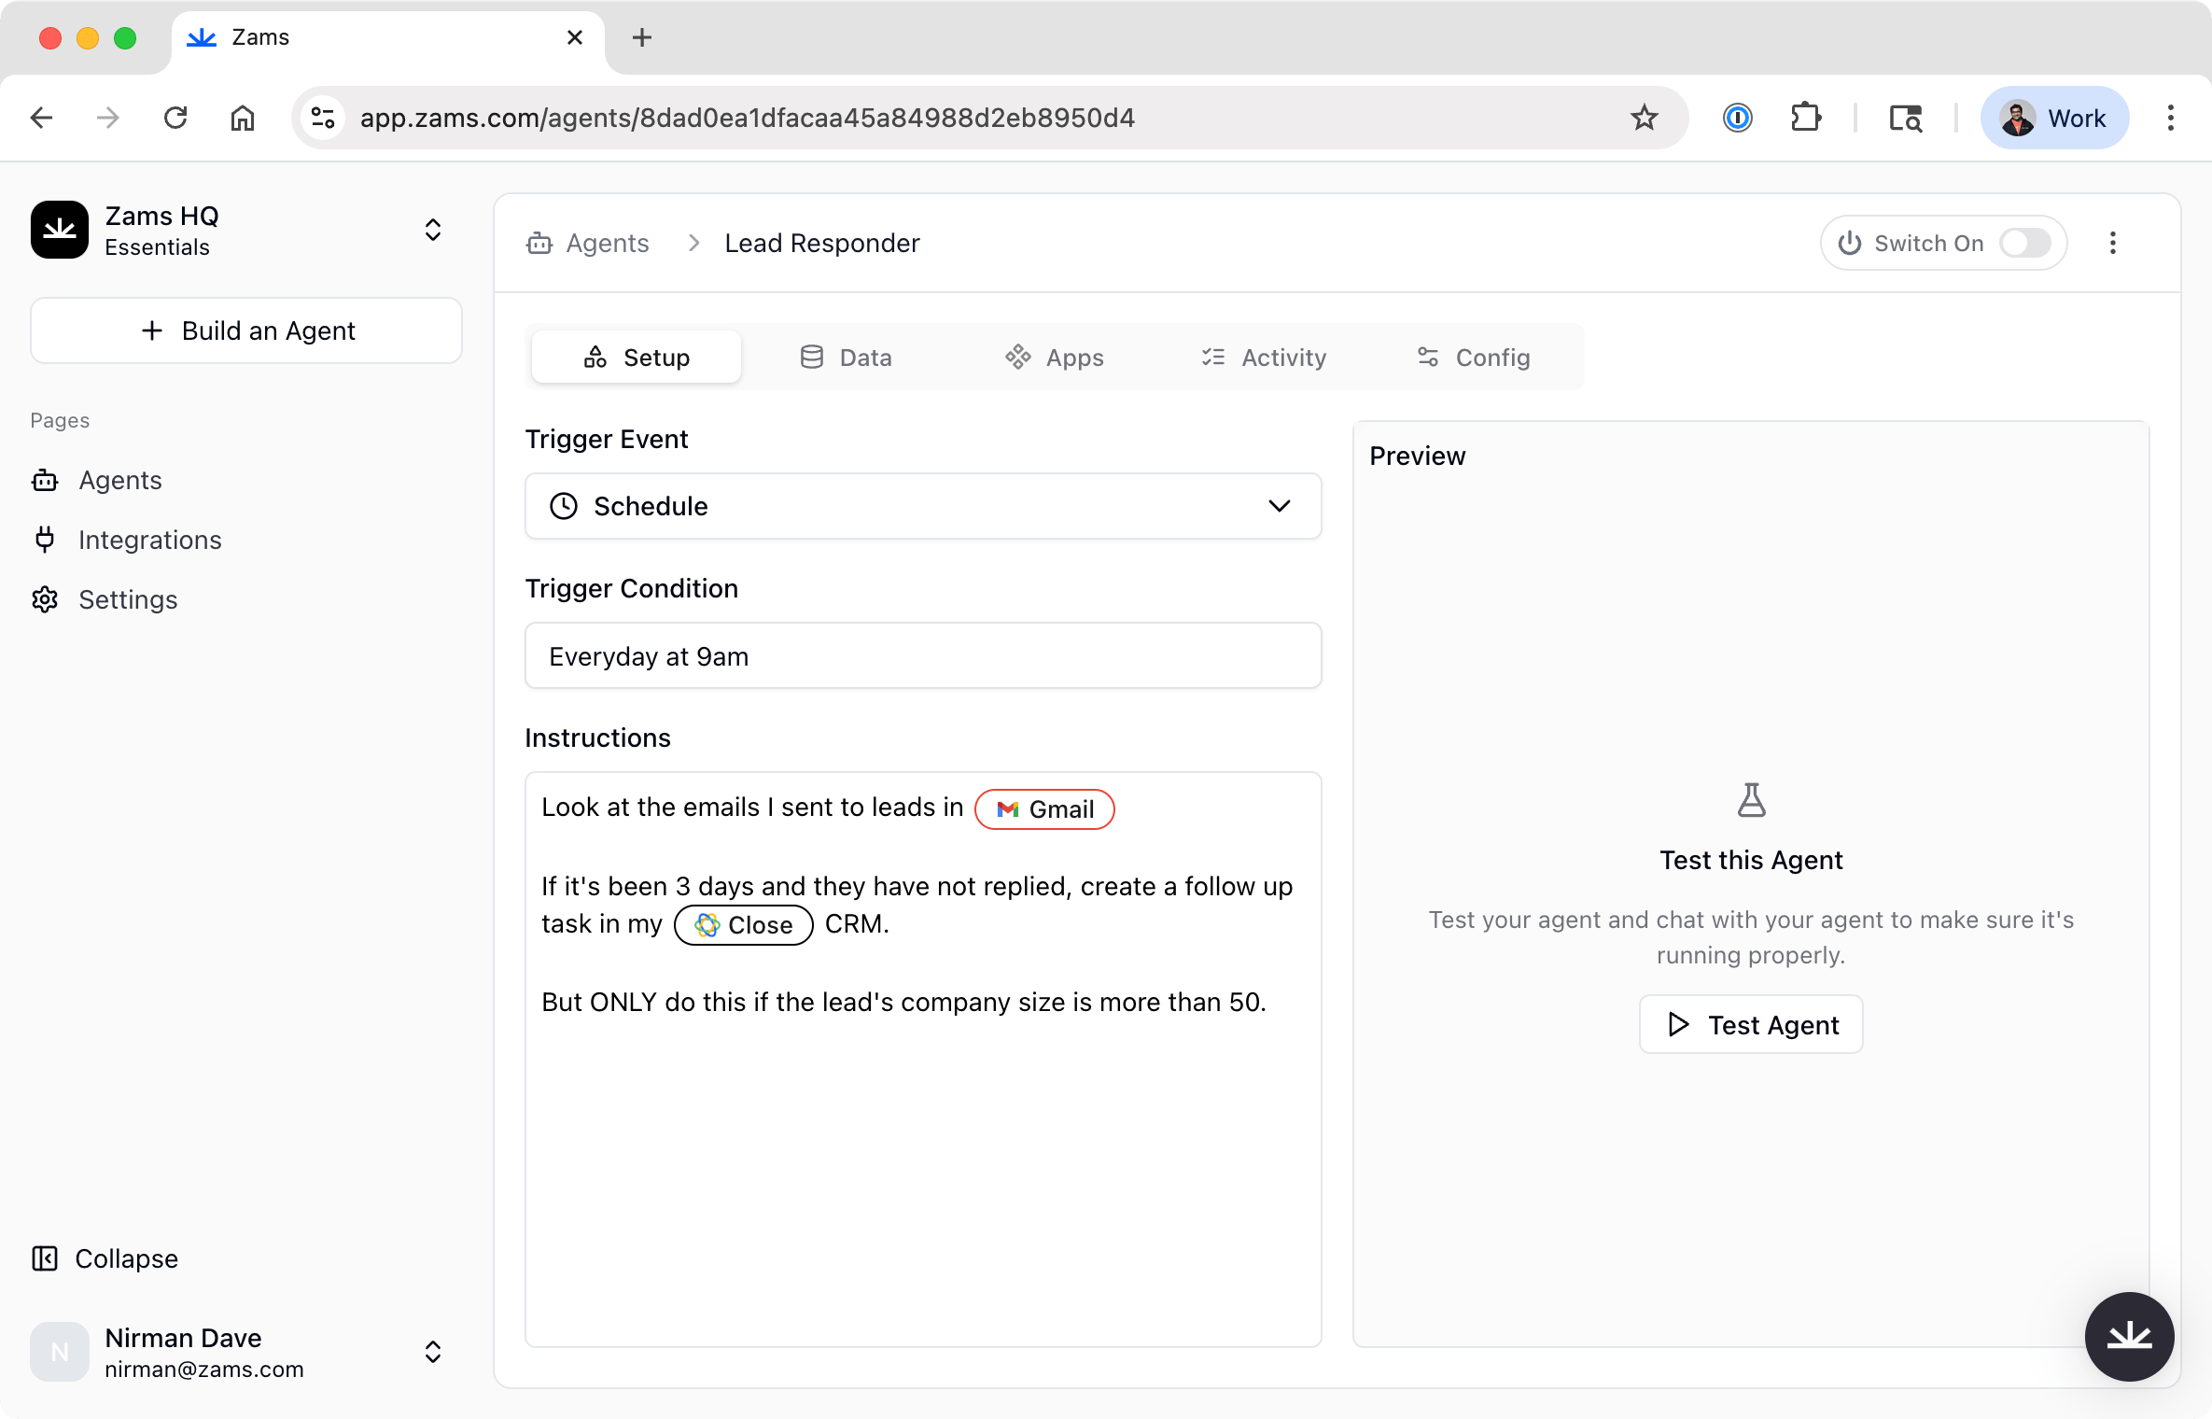Collapse the left sidebar
Image resolution: width=2212 pixels, height=1419 pixels.
point(105,1258)
